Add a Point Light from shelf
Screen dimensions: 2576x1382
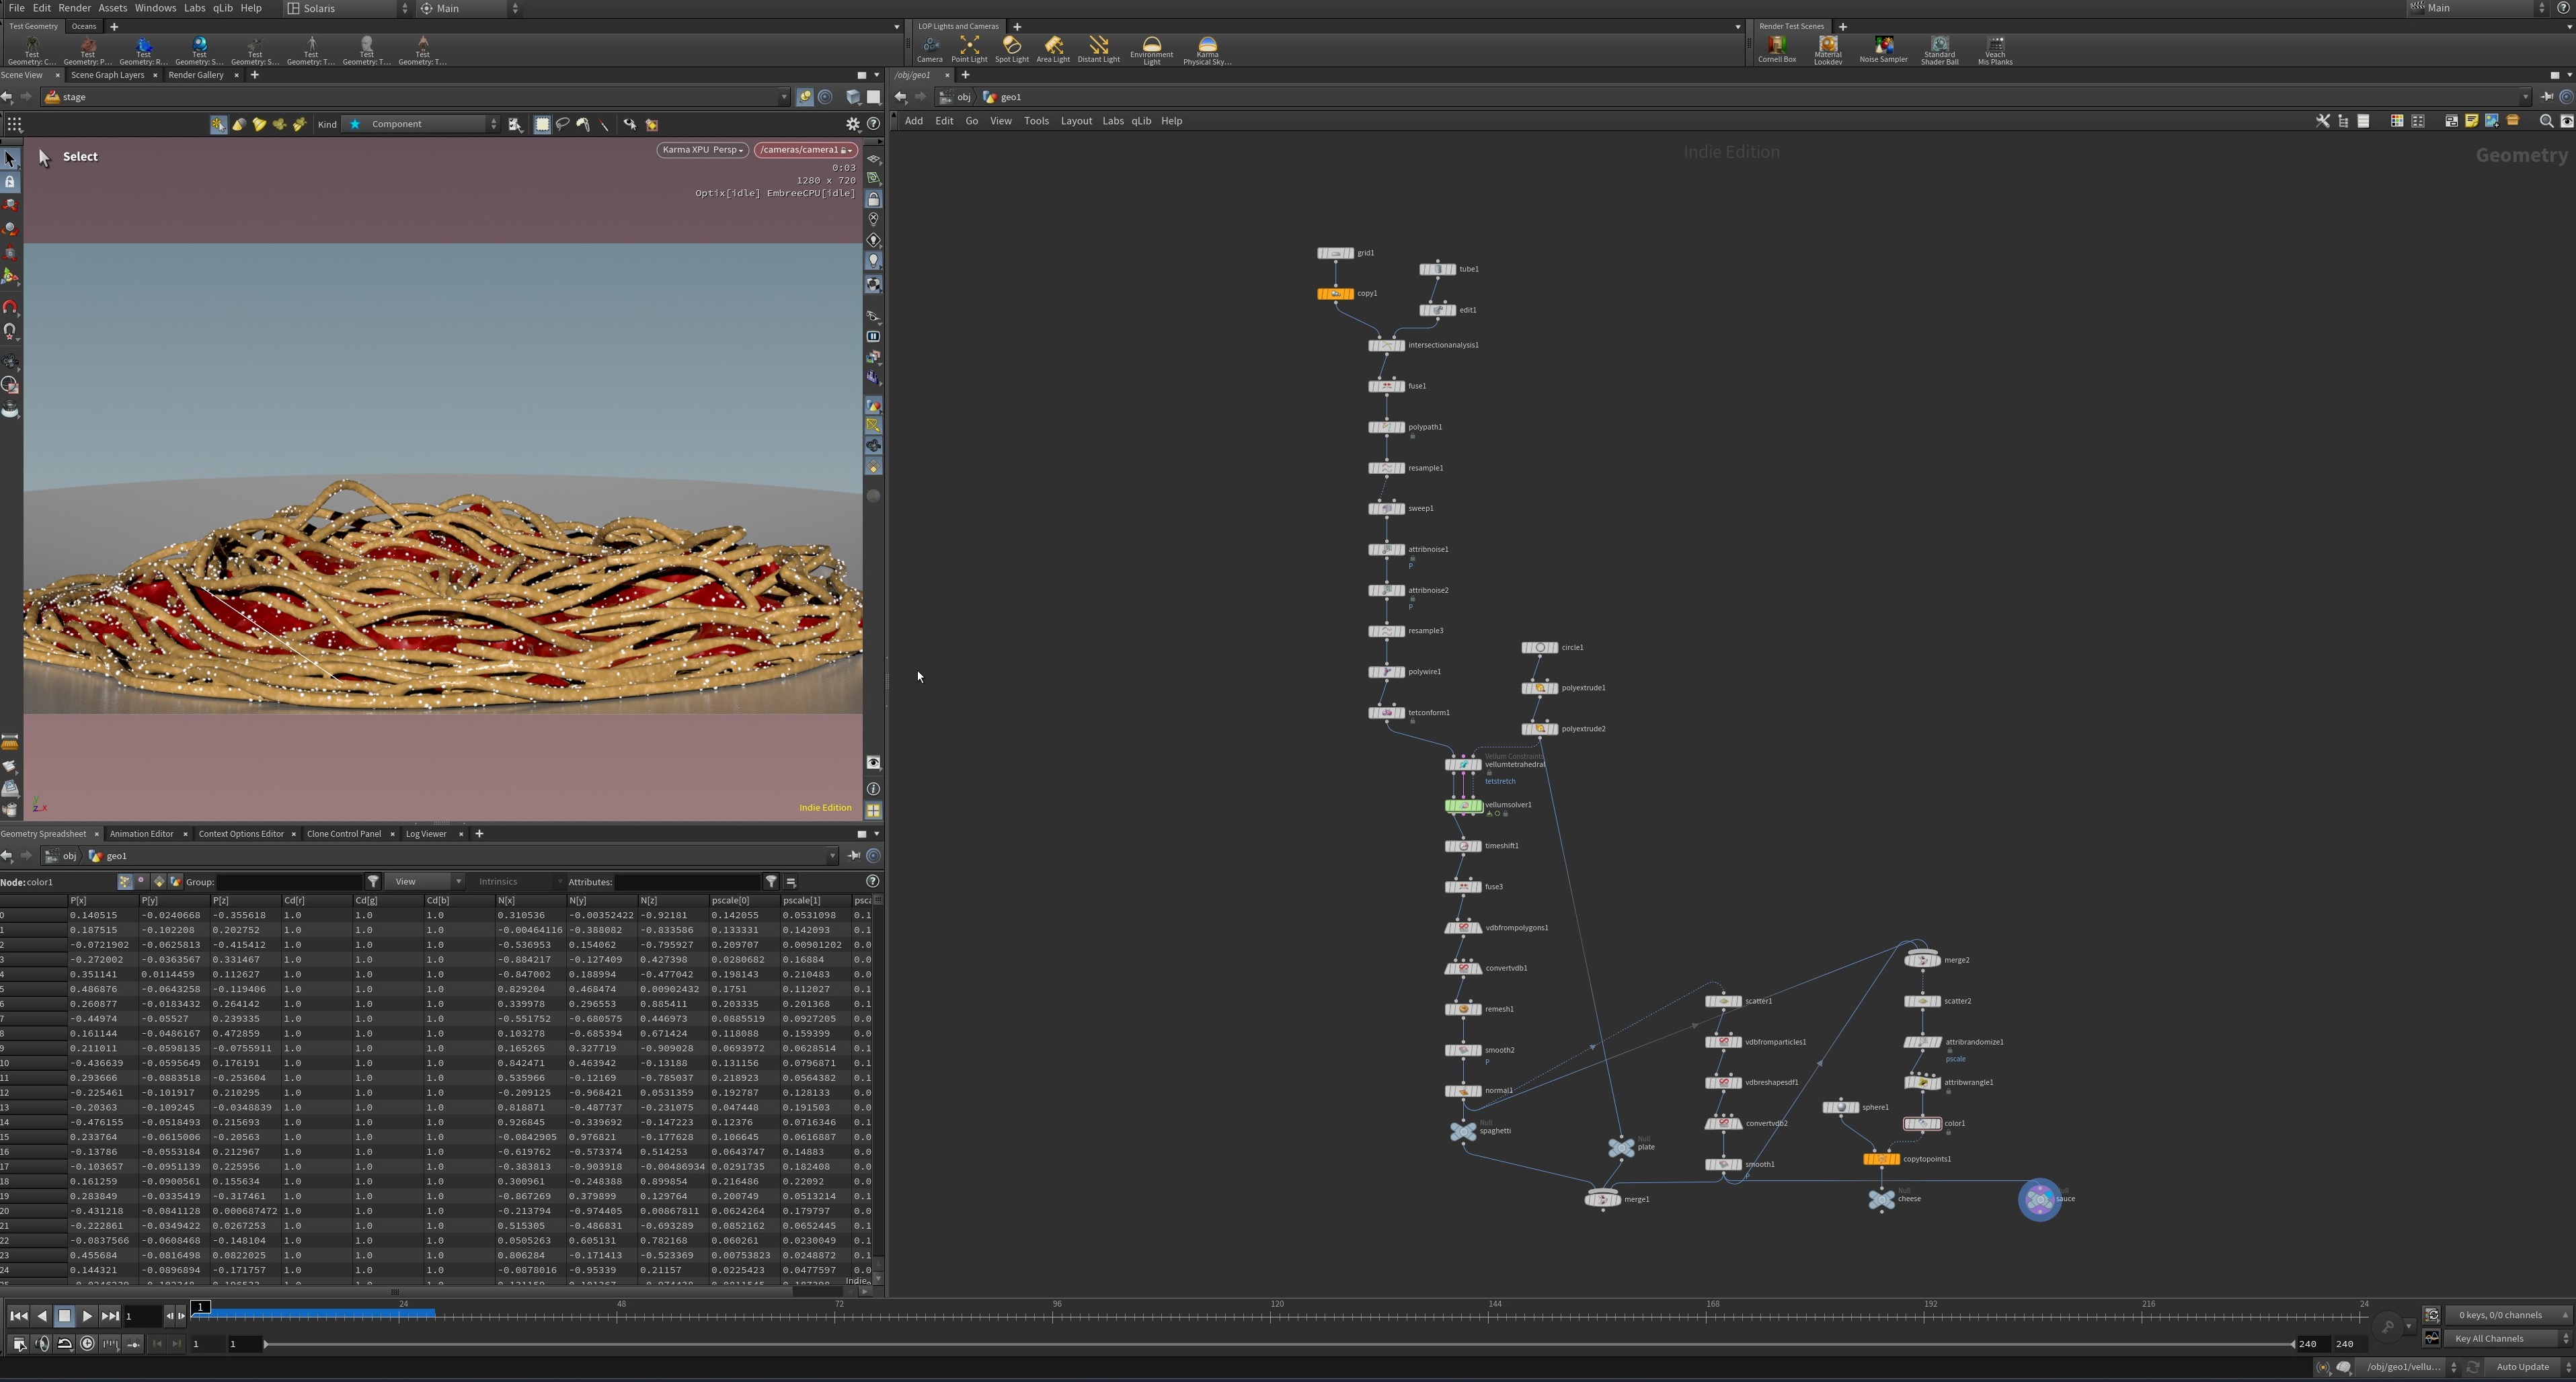(968, 48)
